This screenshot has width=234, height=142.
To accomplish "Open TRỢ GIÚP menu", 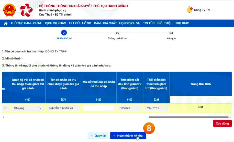I will pos(182,23).
